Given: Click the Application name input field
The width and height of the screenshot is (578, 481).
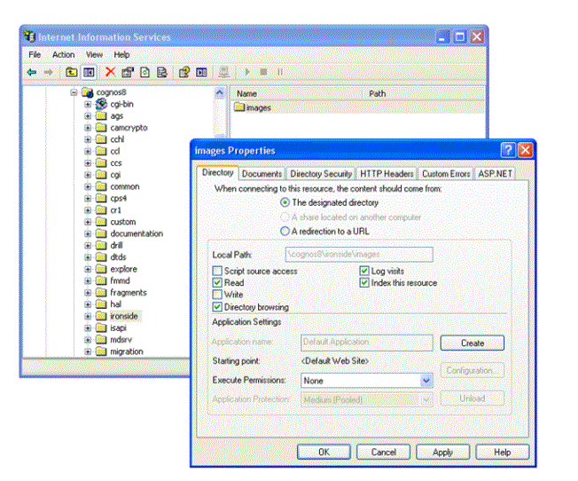Looking at the screenshot, I should 367,343.
